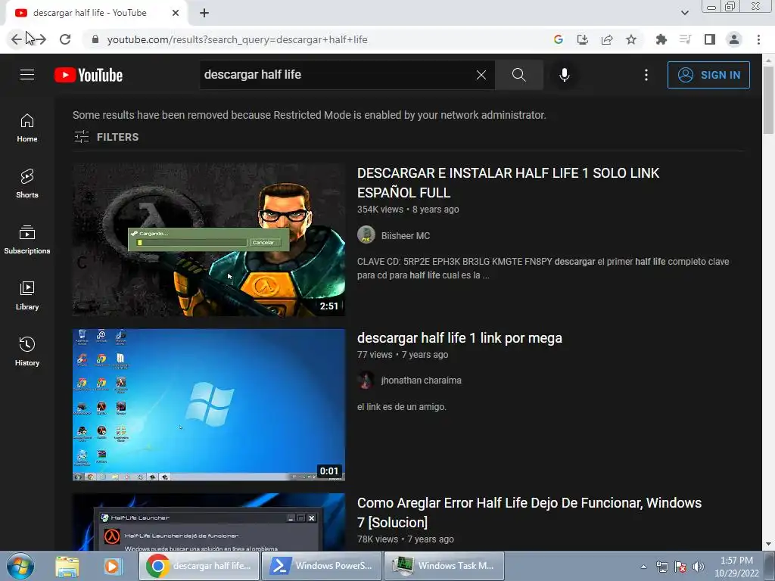Reload the page
The width and height of the screenshot is (775, 581).
tap(65, 39)
